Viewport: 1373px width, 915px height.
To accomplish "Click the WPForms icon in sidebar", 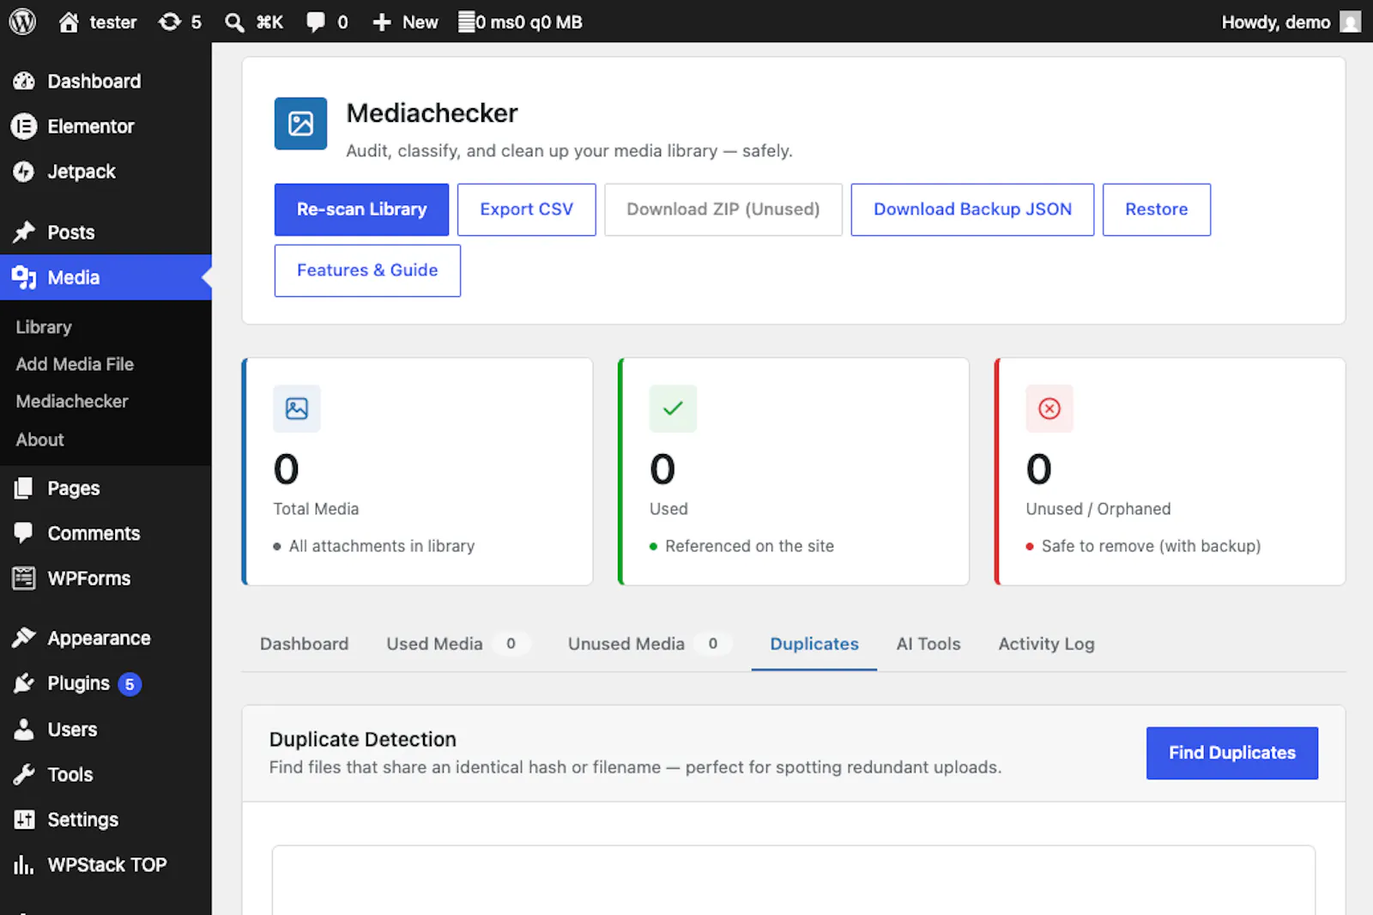I will point(24,579).
